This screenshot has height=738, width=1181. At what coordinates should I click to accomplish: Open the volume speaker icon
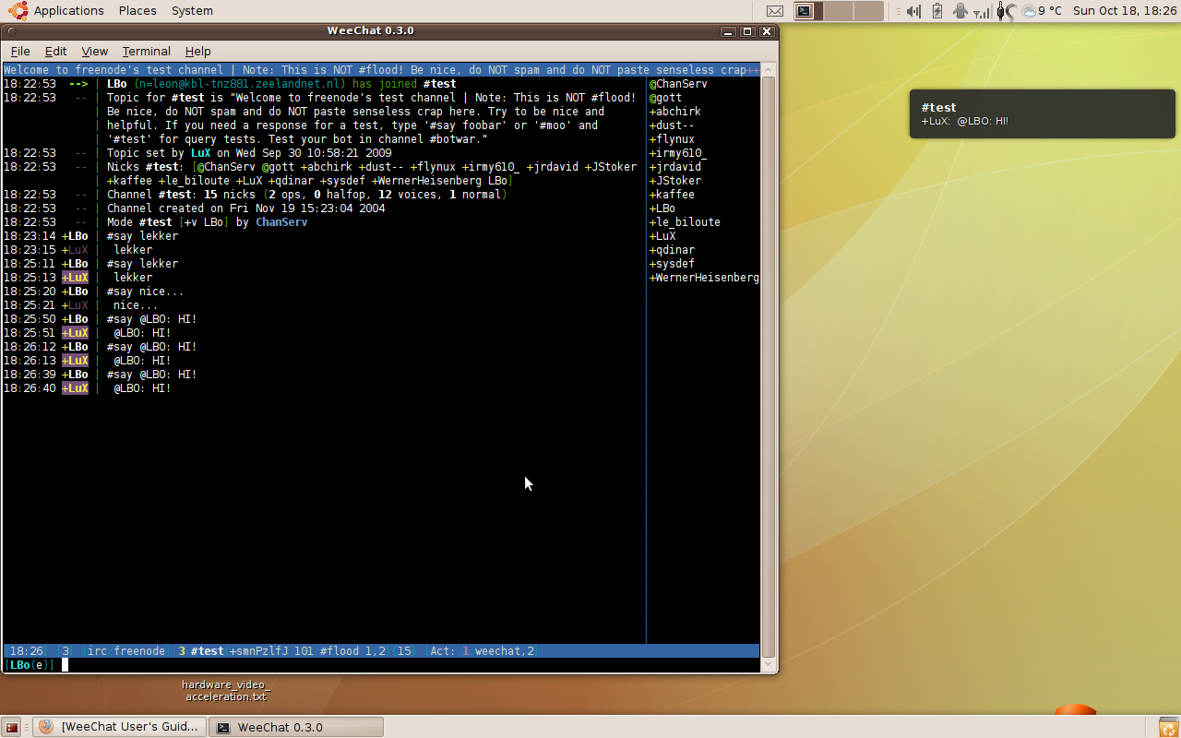click(913, 11)
